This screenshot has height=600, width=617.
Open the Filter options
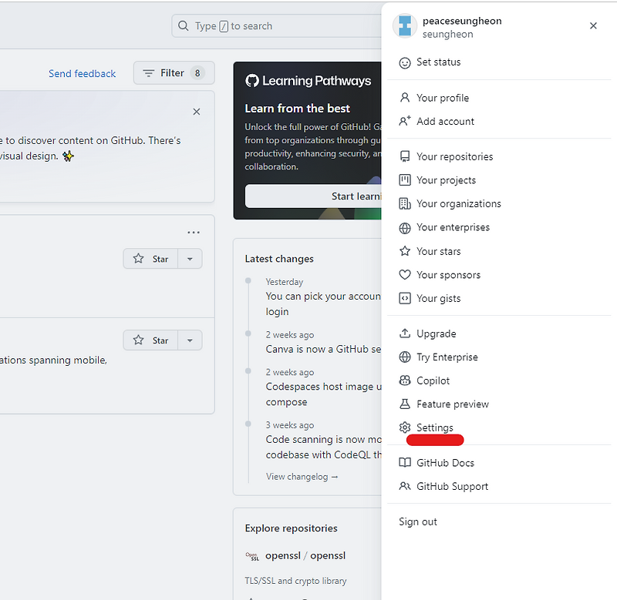pos(174,72)
